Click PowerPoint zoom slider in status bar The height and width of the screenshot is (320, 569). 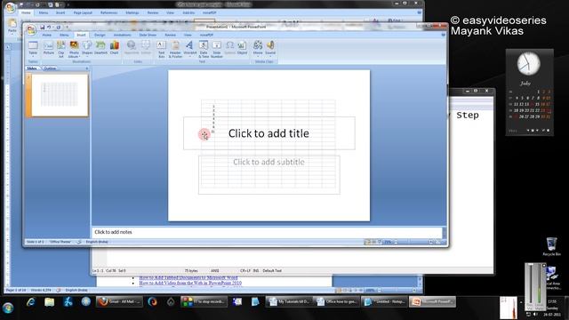[413, 242]
